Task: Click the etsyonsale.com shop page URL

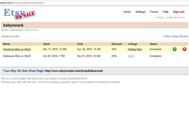Action: 74,71
